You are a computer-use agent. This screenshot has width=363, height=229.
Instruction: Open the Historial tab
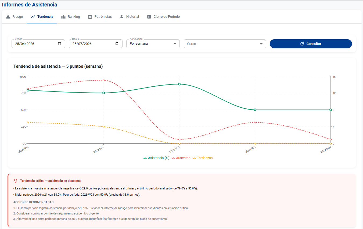tap(129, 17)
